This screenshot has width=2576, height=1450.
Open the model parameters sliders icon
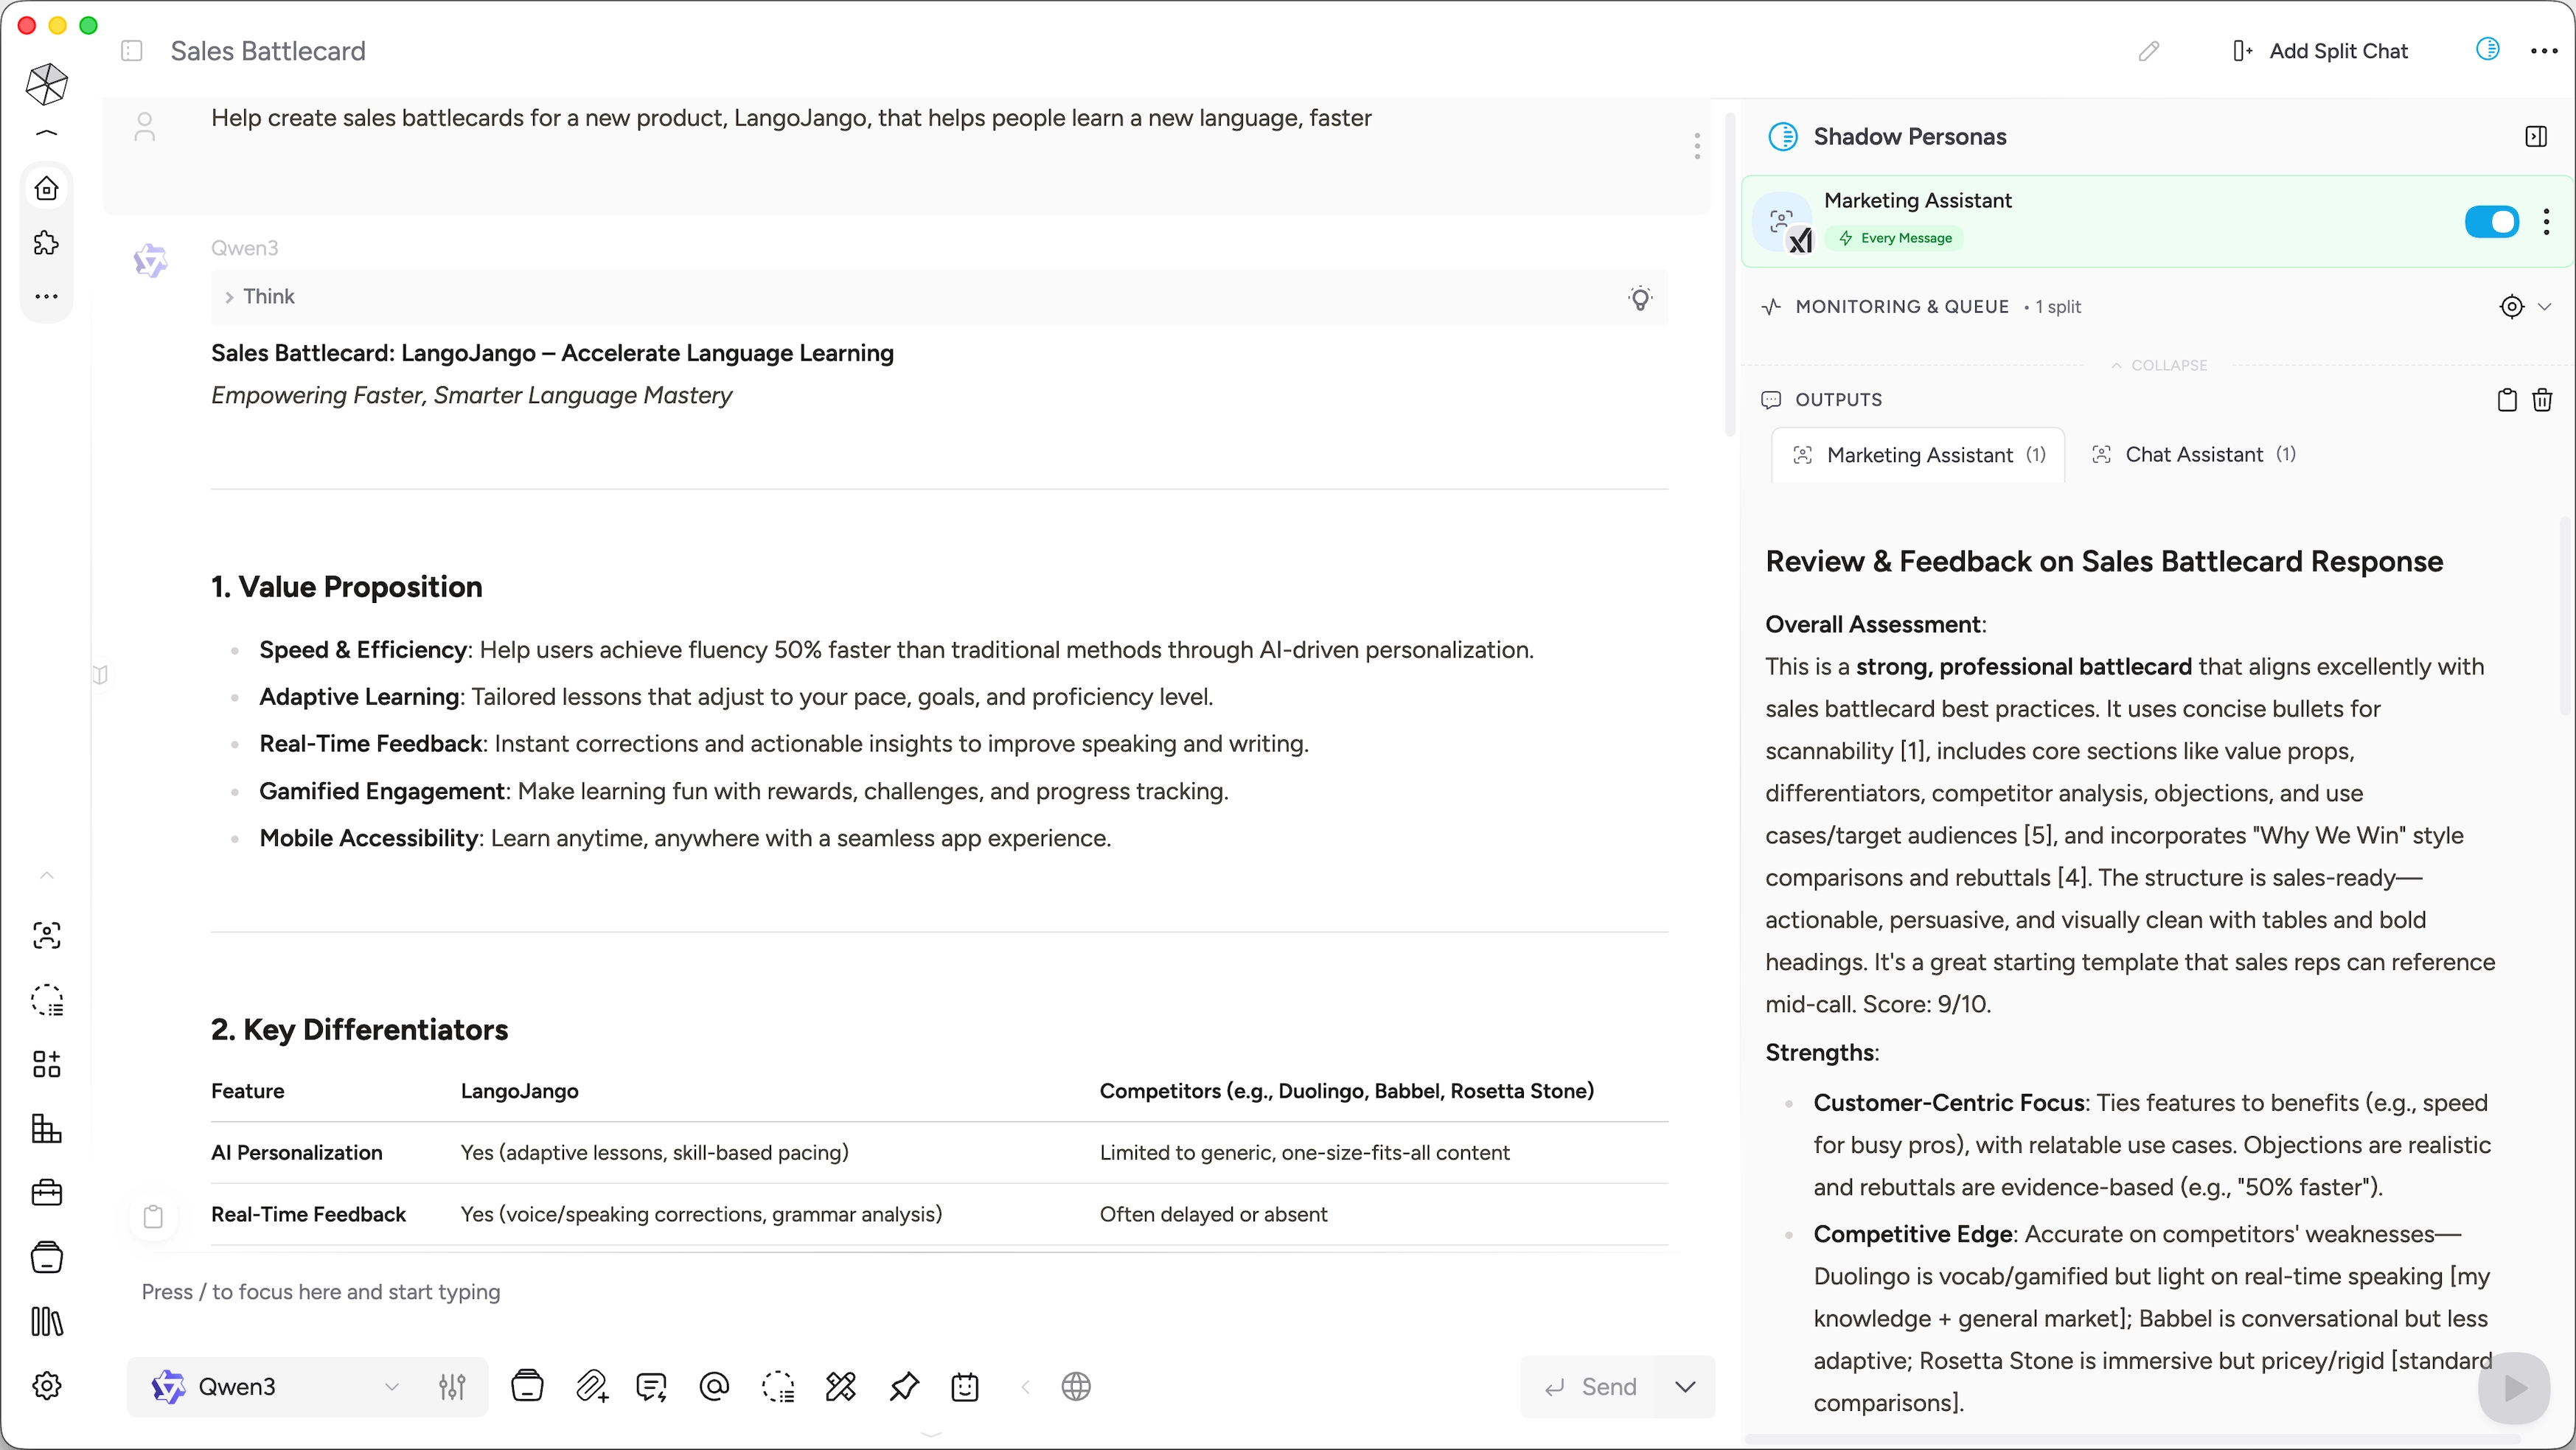(x=452, y=1387)
